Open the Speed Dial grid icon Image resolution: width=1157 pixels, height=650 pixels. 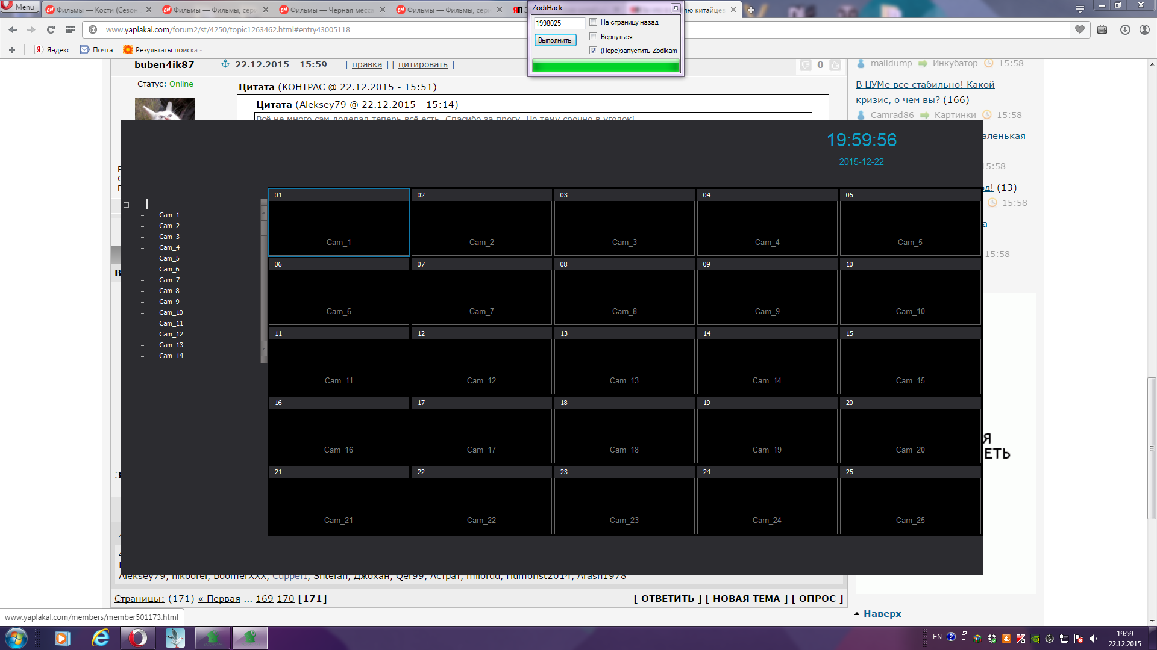click(x=71, y=29)
